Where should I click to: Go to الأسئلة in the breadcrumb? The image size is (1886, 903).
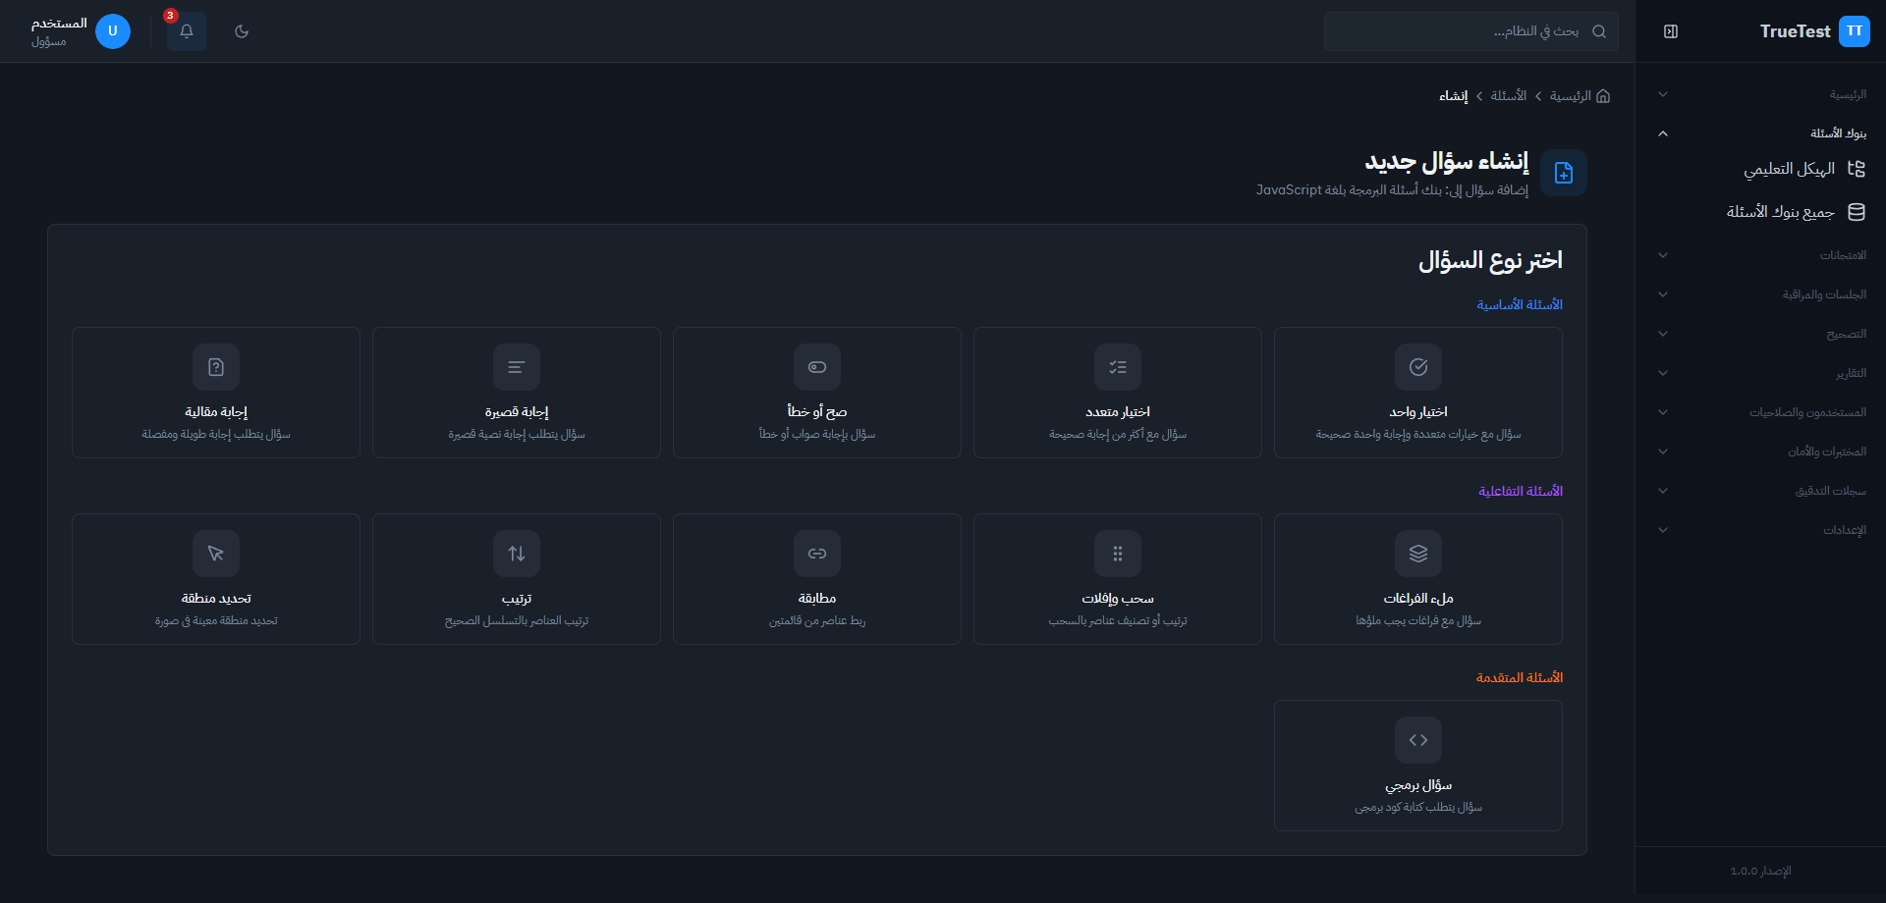coord(1509,96)
